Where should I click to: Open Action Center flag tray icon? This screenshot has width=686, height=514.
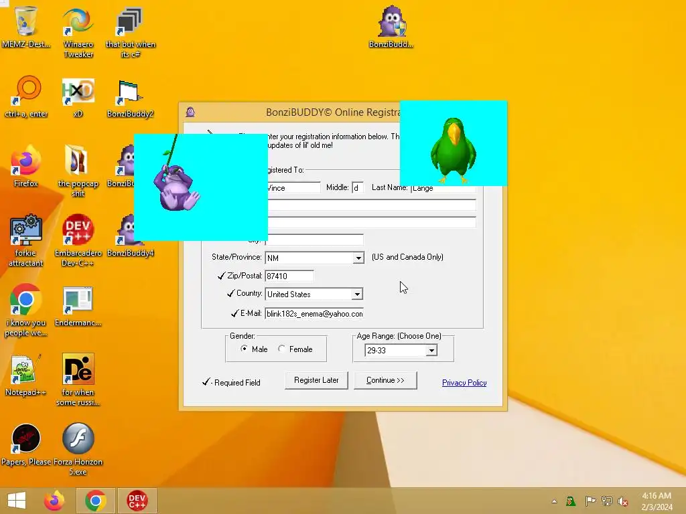[590, 501]
